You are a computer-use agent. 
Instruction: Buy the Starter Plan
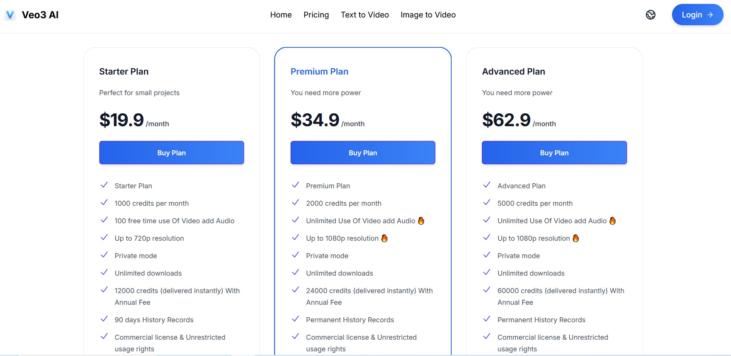pos(171,153)
